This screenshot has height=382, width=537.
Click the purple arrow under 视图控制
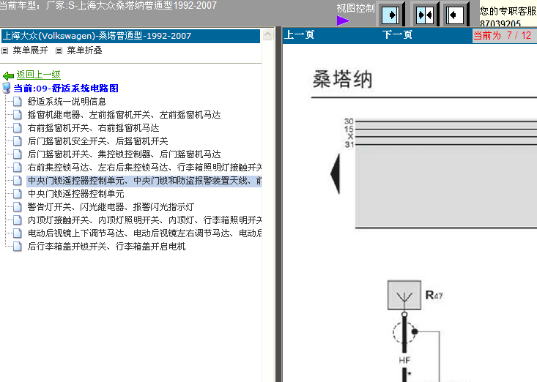click(x=343, y=20)
